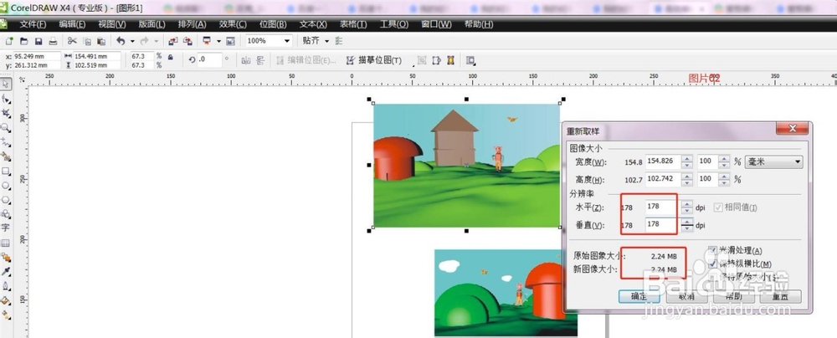
Task: Open the 毫米 units dropdown in dialog
Action: pyautogui.click(x=773, y=161)
